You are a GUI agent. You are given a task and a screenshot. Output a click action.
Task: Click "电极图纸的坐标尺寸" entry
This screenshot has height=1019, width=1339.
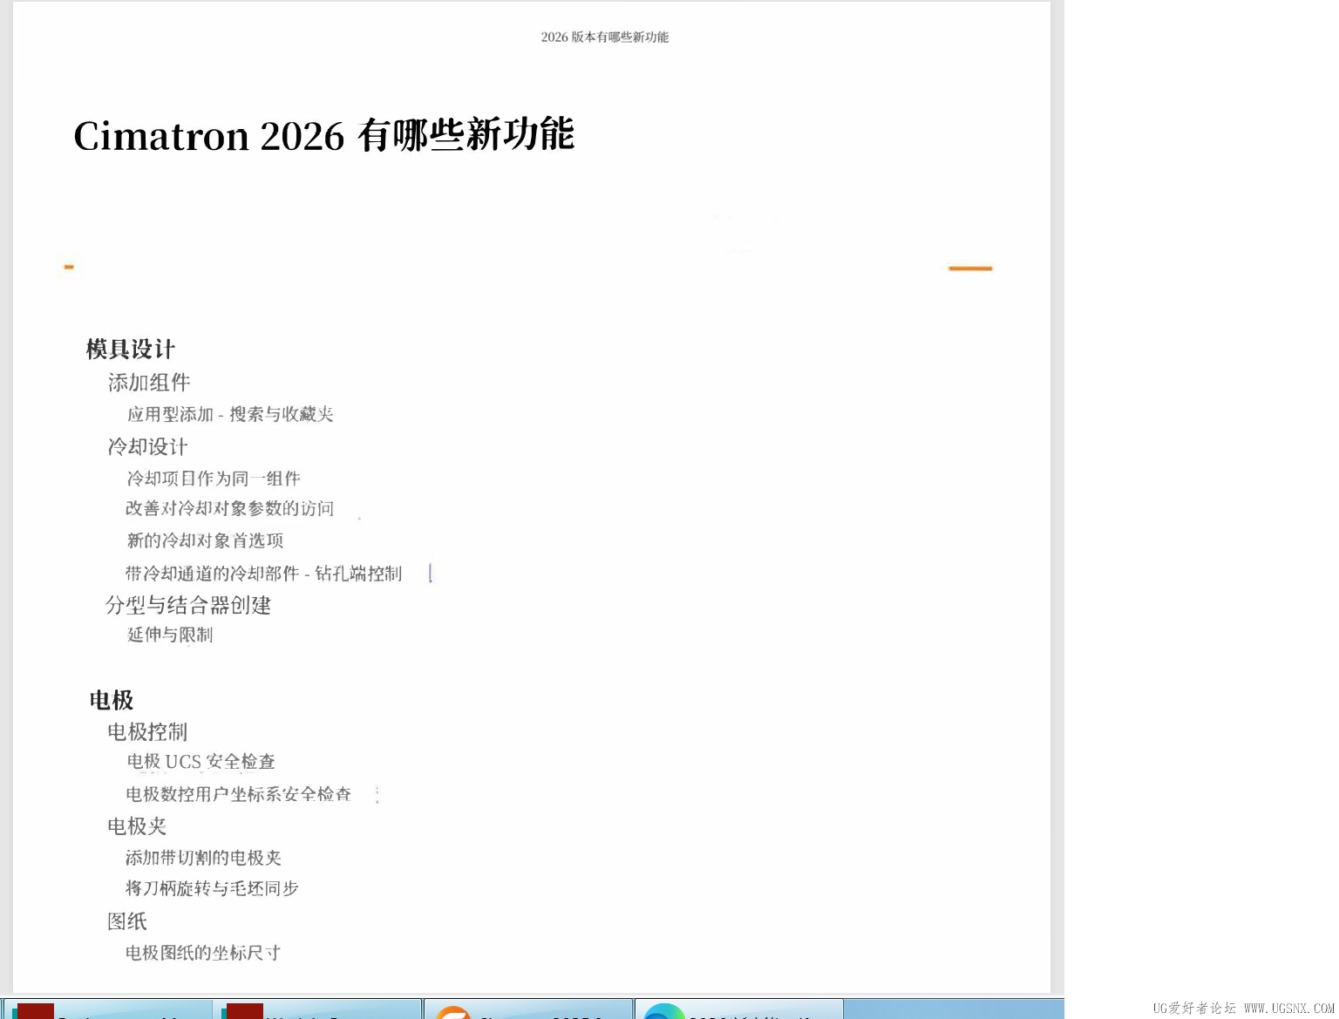pyautogui.click(x=203, y=954)
